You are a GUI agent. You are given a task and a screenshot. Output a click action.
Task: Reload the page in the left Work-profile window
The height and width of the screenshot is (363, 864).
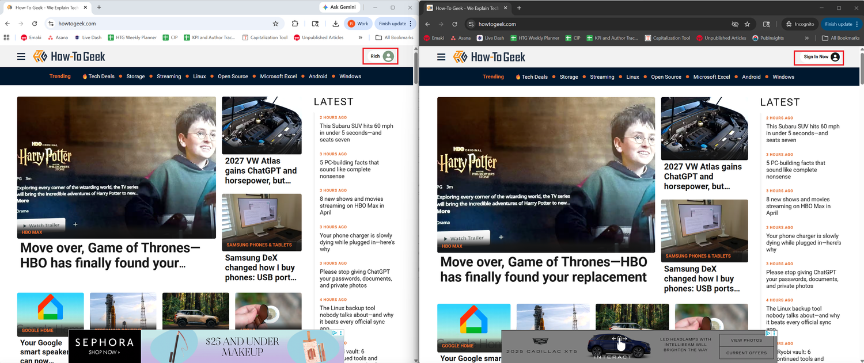[x=35, y=24]
